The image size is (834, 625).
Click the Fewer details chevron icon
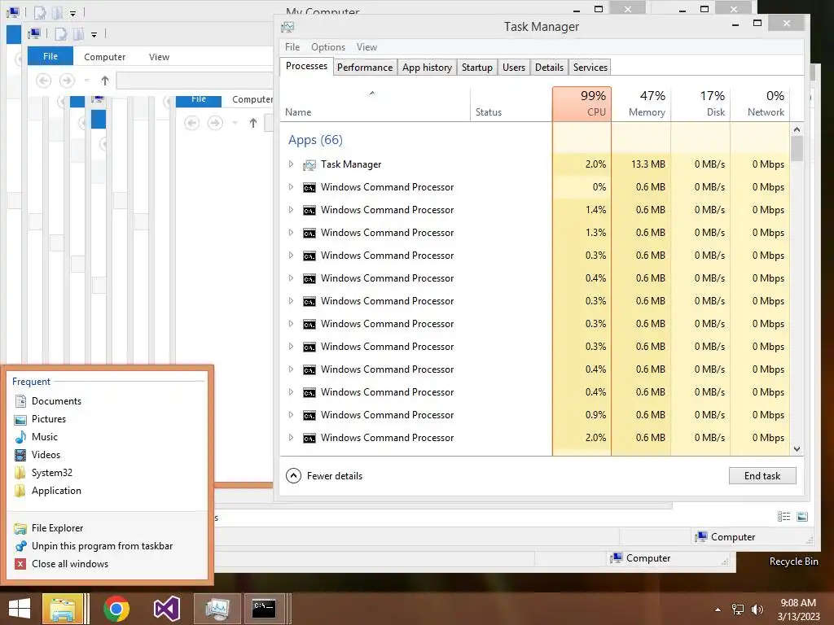(x=293, y=475)
